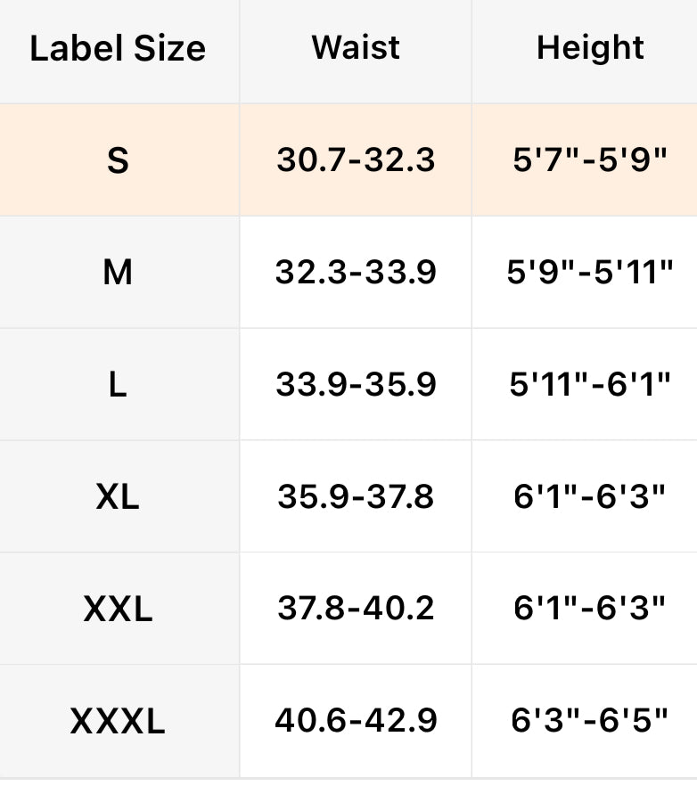Click height value 5'7"-5'9"
Image resolution: width=697 pixels, height=786 pixels.
pyautogui.click(x=590, y=160)
